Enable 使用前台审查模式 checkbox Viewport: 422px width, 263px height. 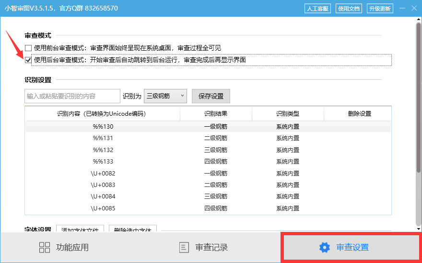pos(28,48)
